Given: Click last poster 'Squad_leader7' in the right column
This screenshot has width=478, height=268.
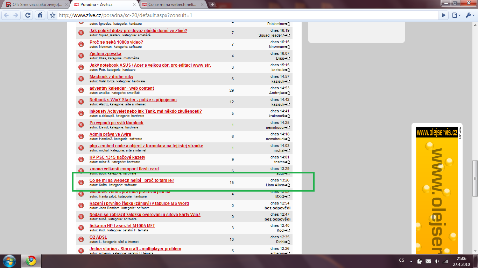Looking at the screenshot, I should coord(271,35).
